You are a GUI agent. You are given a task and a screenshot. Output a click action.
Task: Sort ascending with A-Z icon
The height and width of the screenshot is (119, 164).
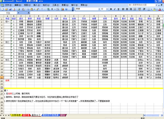(58, 9)
